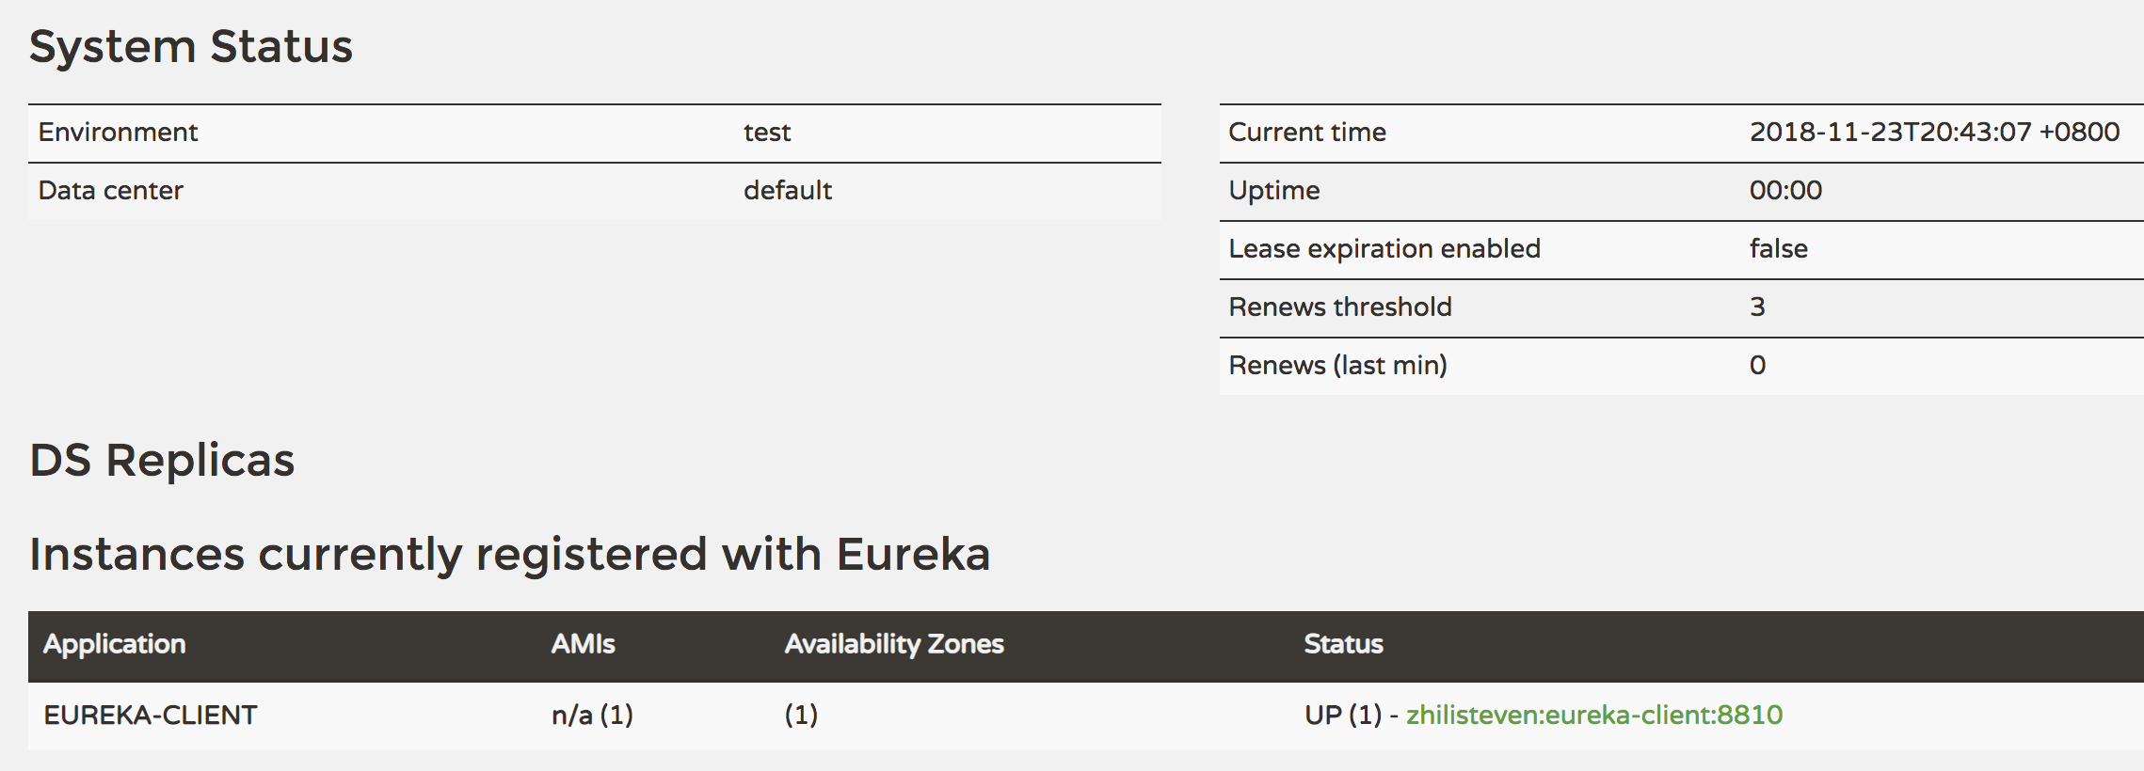
Task: Select the Application column header
Action: (x=114, y=644)
